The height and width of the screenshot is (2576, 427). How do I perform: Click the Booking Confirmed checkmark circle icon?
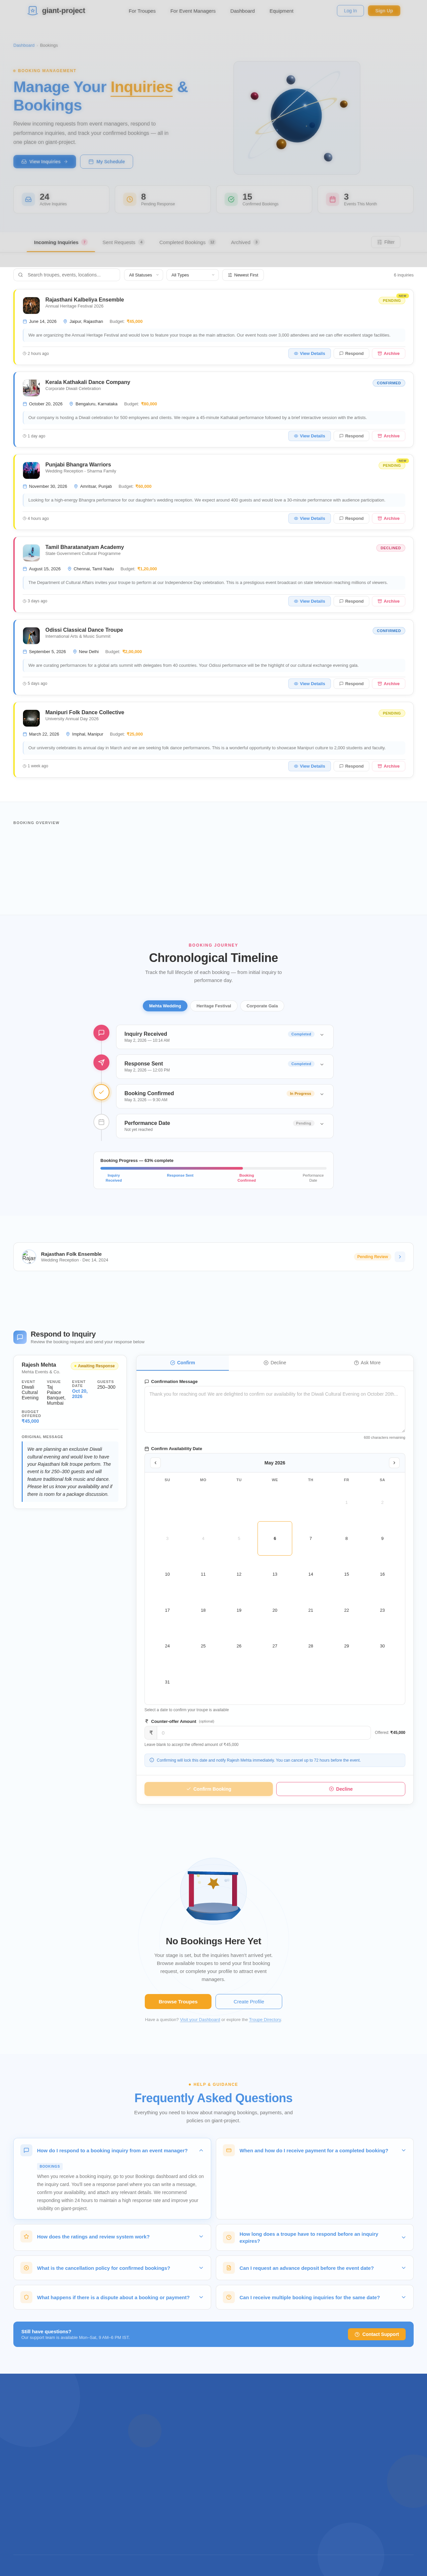(x=101, y=1092)
